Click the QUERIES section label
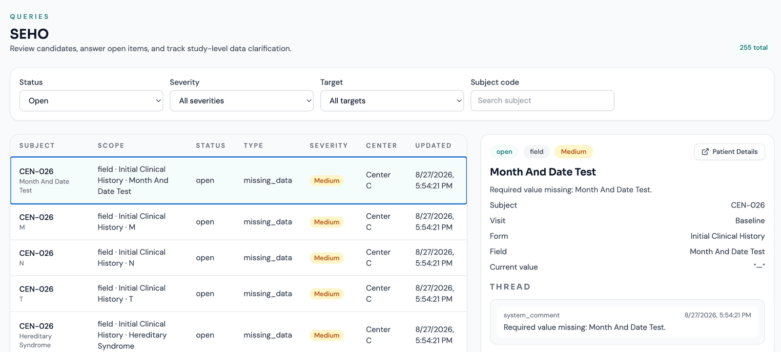Viewport: 781px width, 352px height. (x=29, y=17)
